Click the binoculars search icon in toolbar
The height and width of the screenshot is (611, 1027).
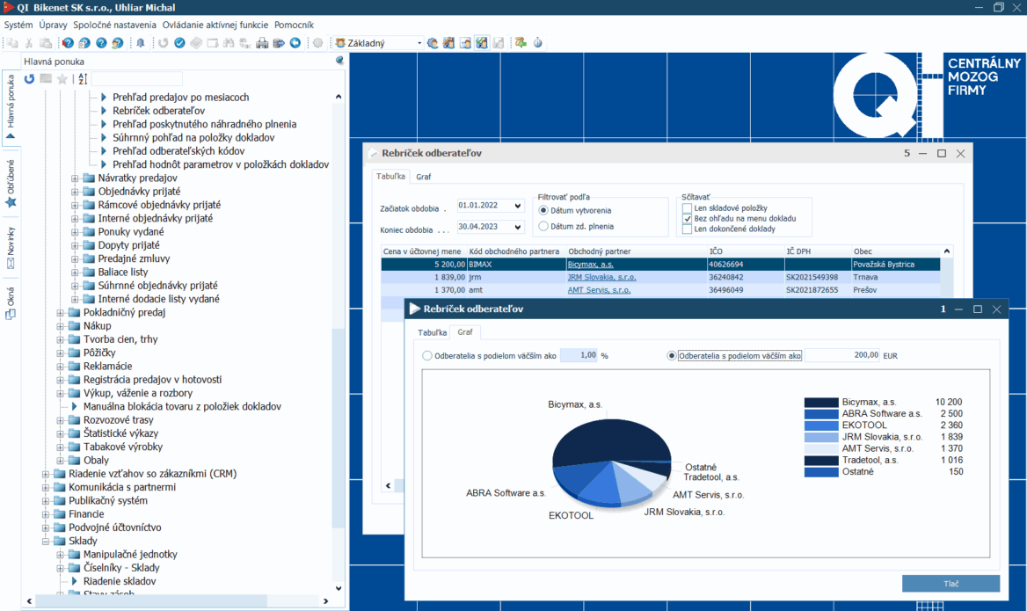point(229,43)
